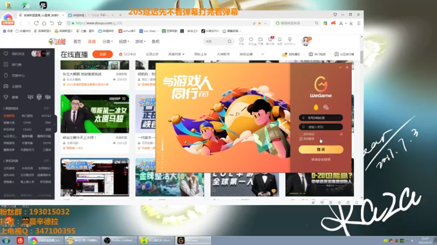Screen dimensions: 437x245
Task: Select CFHD in sidebar game list
Action: 27,122
